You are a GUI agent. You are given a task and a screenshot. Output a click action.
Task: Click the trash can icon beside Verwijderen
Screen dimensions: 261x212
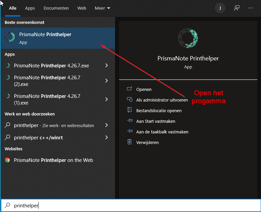pyautogui.click(x=129, y=142)
